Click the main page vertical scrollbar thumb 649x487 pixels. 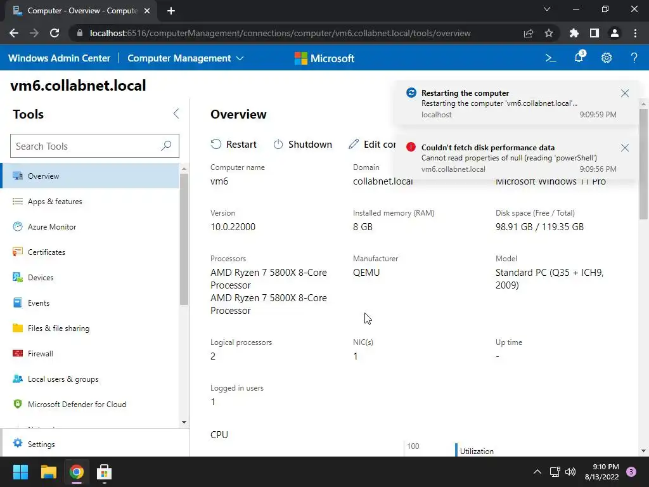coord(643,164)
